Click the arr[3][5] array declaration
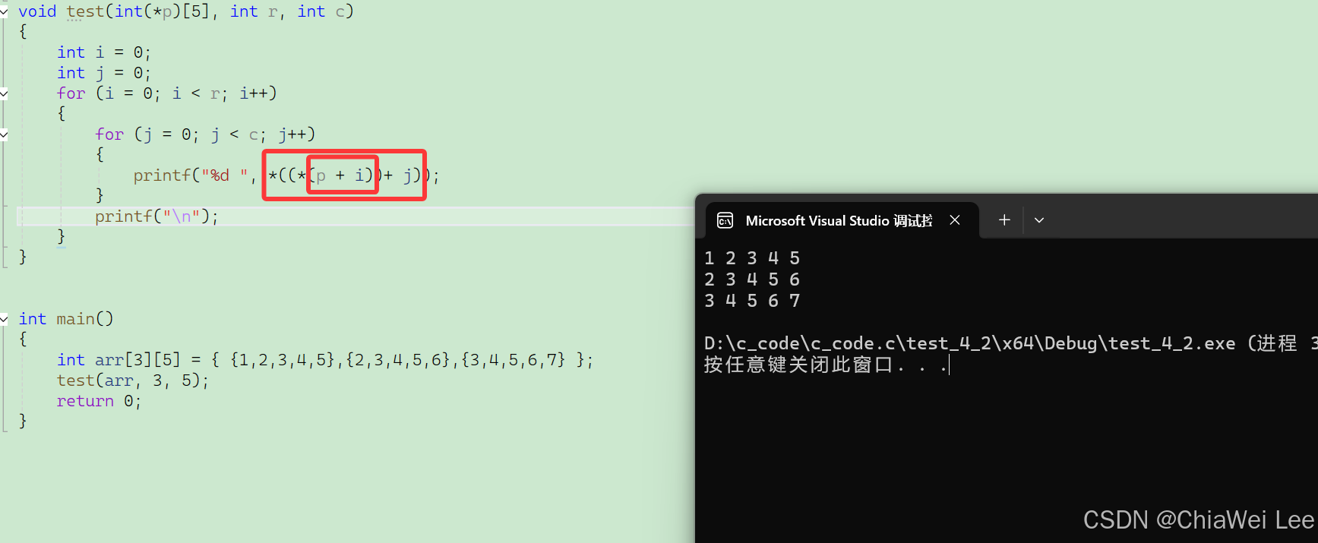 click(137, 360)
